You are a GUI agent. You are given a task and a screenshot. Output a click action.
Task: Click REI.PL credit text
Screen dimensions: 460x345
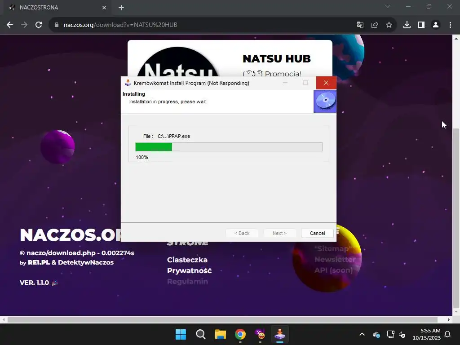39,262
